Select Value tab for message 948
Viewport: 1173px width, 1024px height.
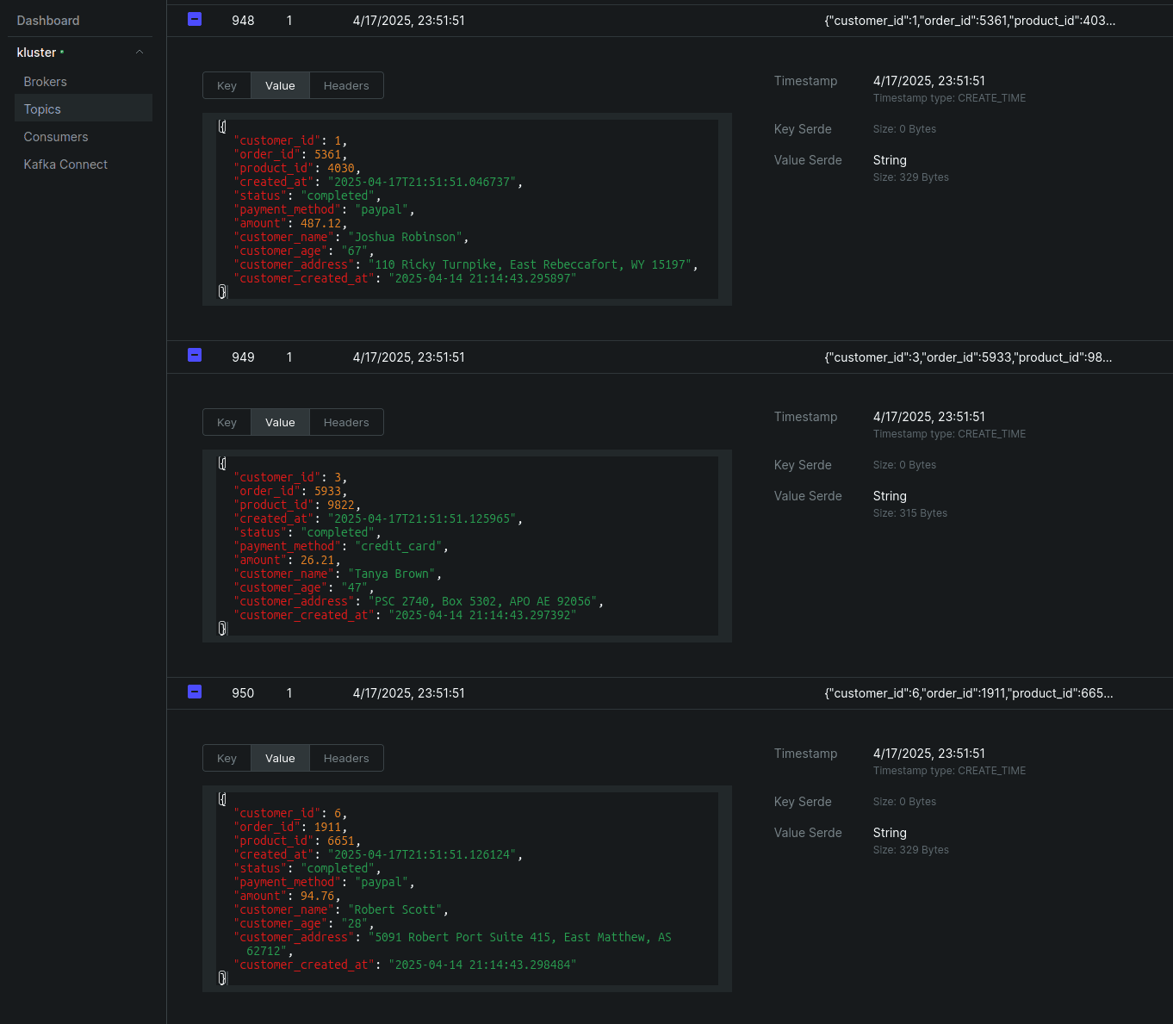tap(280, 86)
